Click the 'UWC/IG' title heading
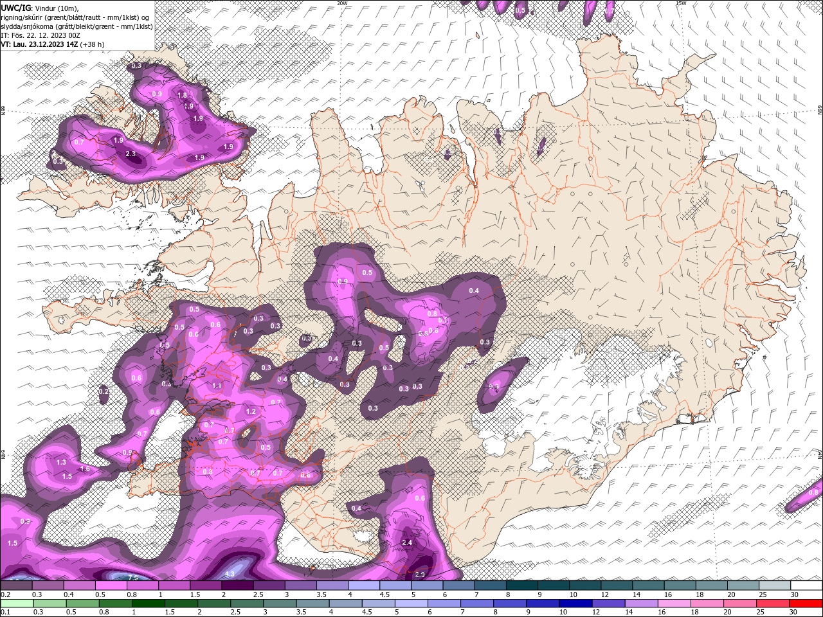 point(16,8)
